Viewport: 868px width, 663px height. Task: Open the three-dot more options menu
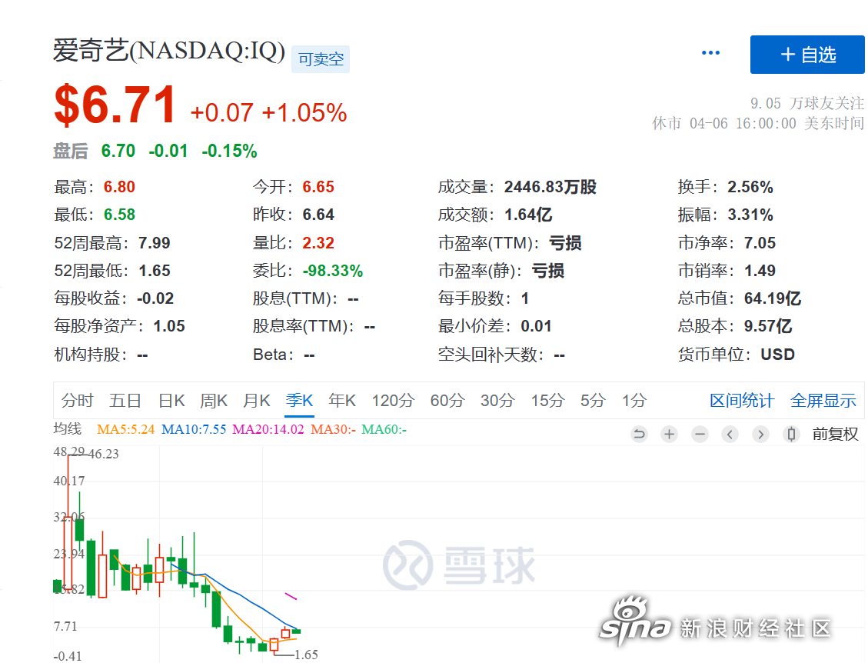point(710,52)
